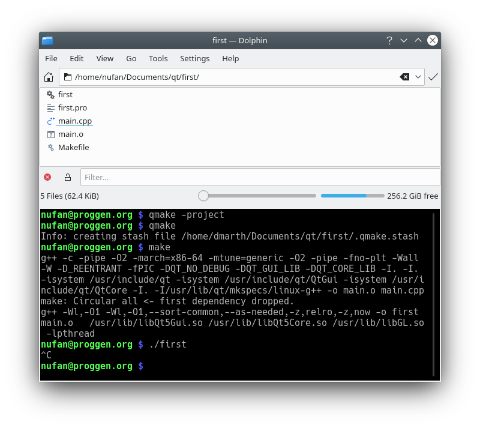The width and height of the screenshot is (480, 428).
Task: Click the first executable file icon
Action: coord(50,95)
